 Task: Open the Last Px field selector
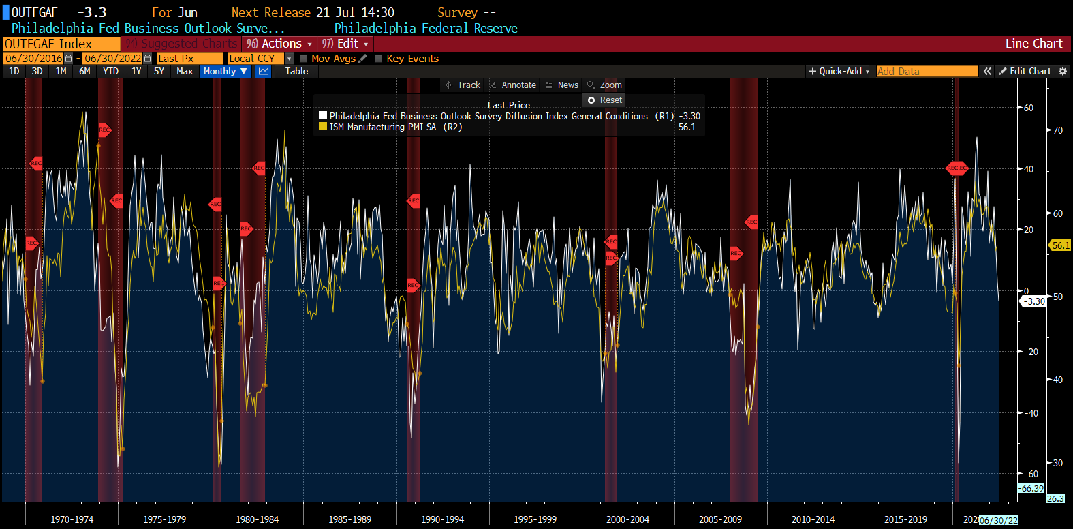(x=189, y=59)
